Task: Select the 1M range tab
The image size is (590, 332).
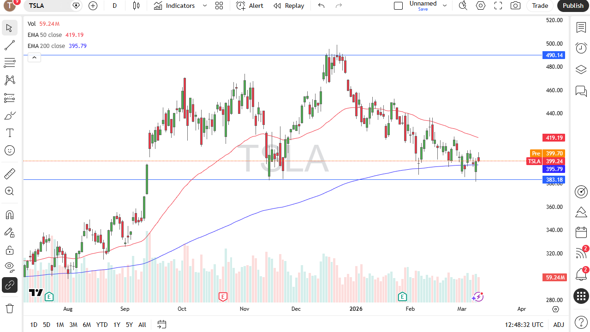Action: pyautogui.click(x=60, y=325)
